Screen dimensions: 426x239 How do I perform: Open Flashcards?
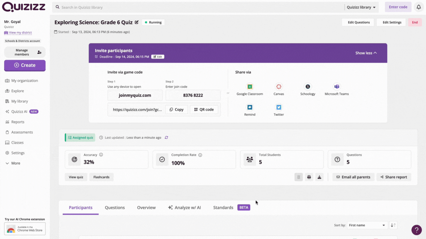[x=101, y=177]
